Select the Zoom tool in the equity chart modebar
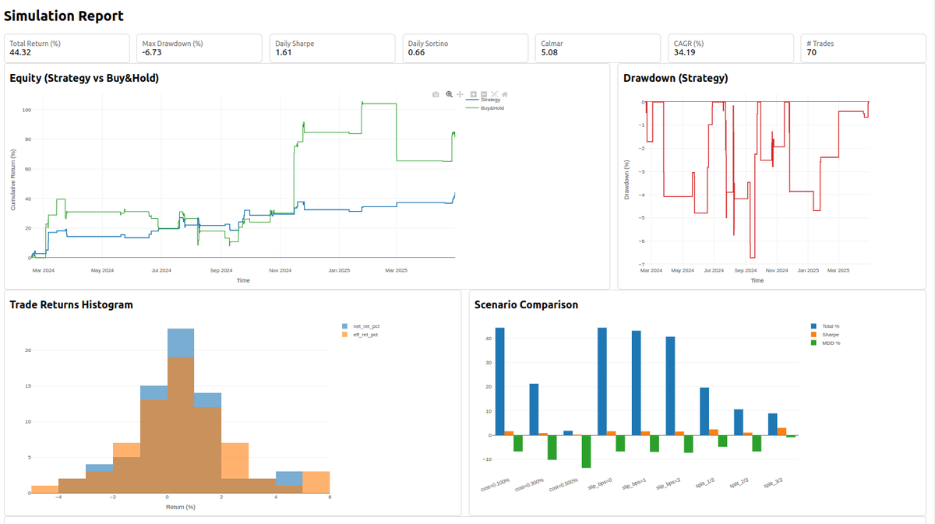This screenshot has height=524, width=935. (x=450, y=94)
